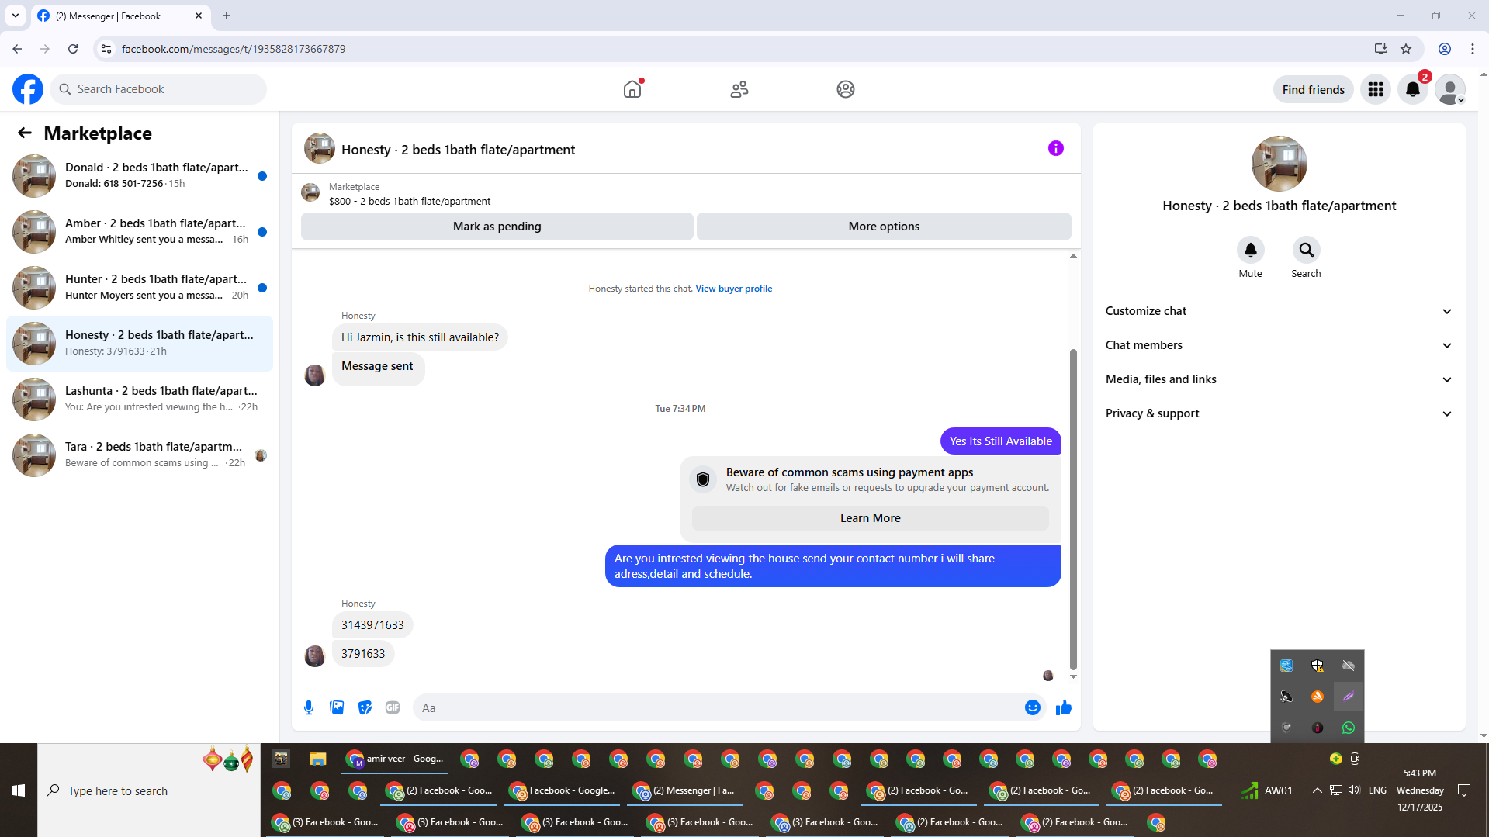Expand Chat members section
Viewport: 1489px width, 837px height.
[1279, 345]
